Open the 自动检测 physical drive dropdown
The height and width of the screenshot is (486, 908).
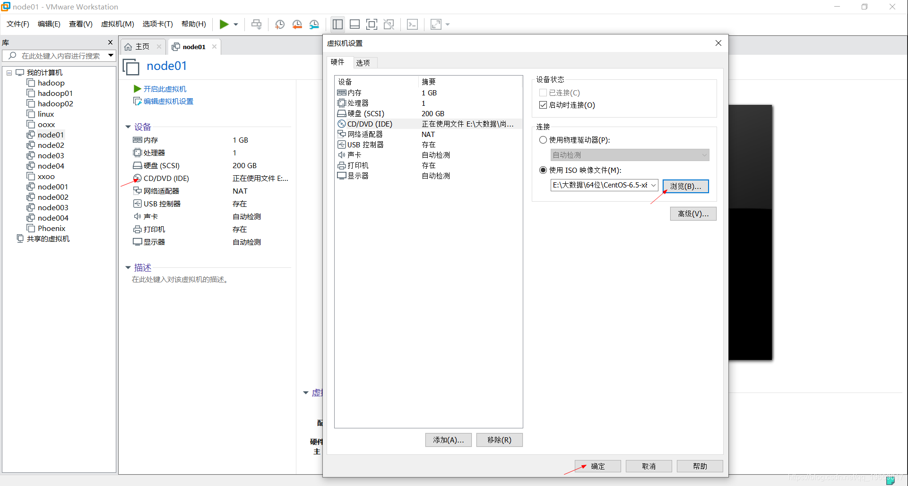630,155
